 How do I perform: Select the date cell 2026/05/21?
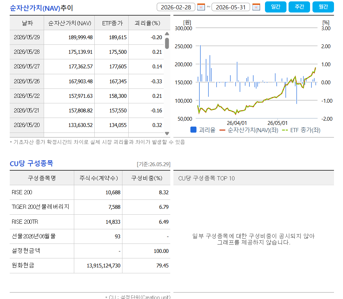(27, 111)
